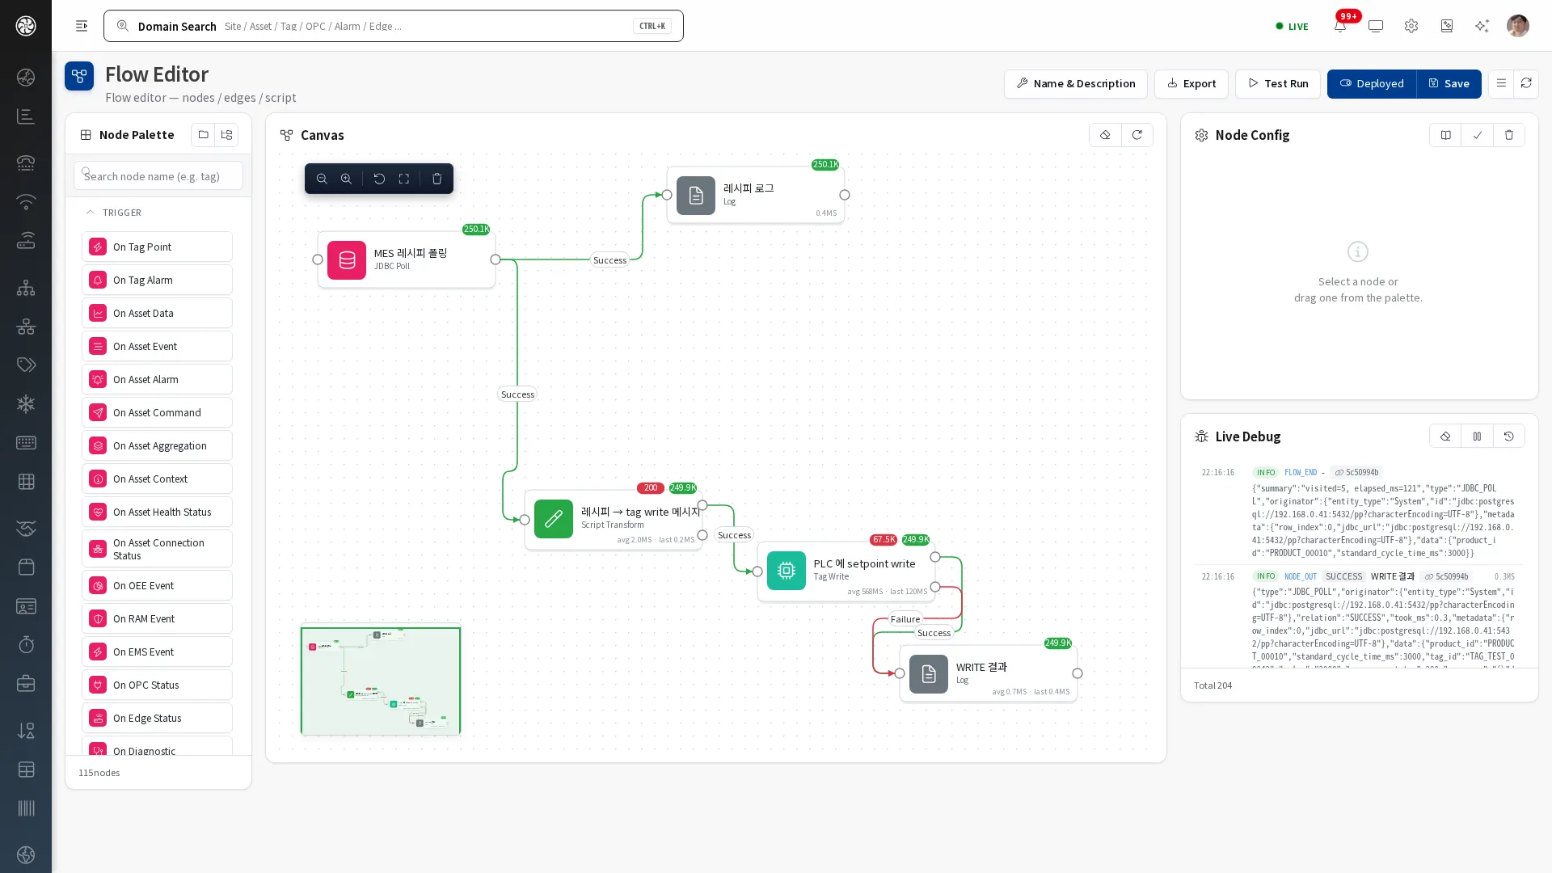The image size is (1552, 873).
Task: Open the list menu icon beside Save
Action: [x=1501, y=83]
